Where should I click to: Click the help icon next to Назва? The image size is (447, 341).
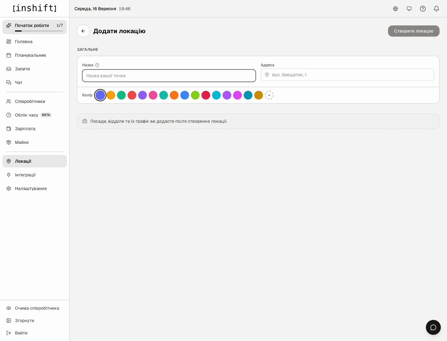click(97, 65)
